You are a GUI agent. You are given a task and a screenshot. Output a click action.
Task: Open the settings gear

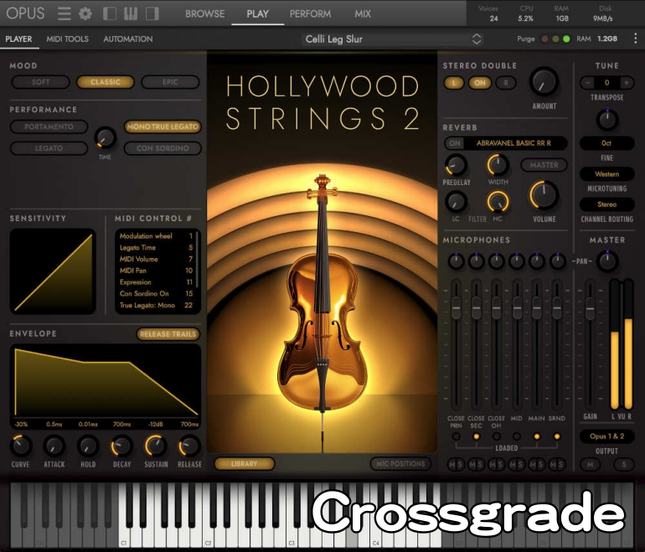85,13
